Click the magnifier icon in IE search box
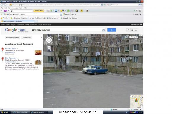Screen dimensions: 172x114 140,5
